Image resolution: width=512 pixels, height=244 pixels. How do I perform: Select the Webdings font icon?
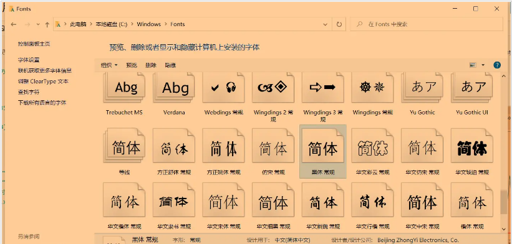pyautogui.click(x=224, y=87)
